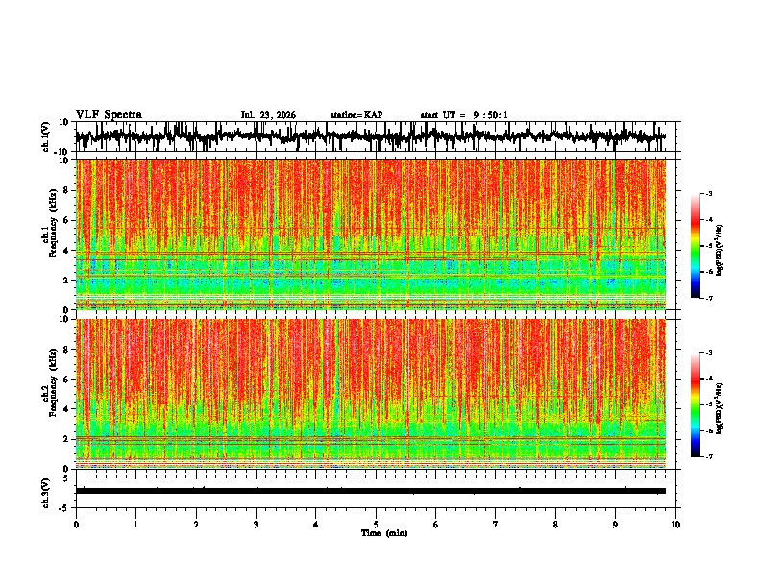The height and width of the screenshot is (588, 761).
Task: Click the 5 minute time tick label
Action: click(x=376, y=525)
